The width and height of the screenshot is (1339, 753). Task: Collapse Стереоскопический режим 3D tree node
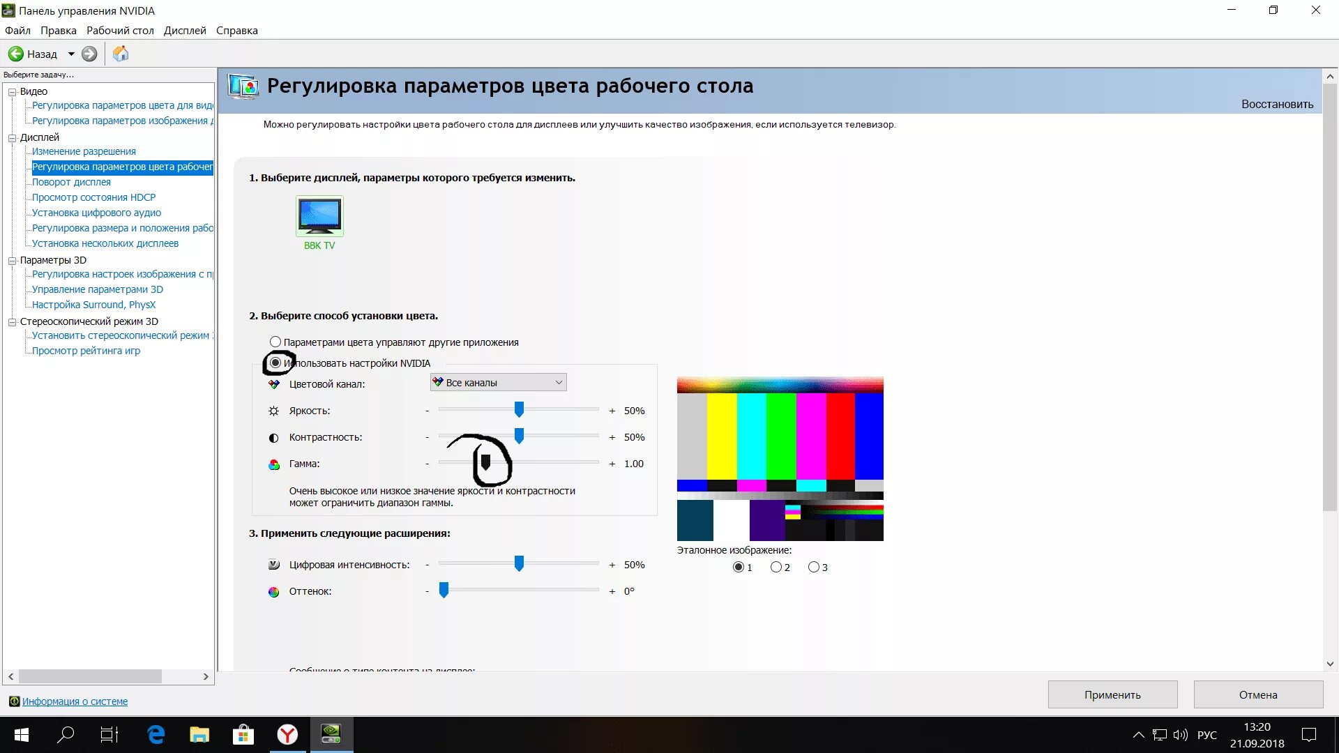[x=12, y=321]
